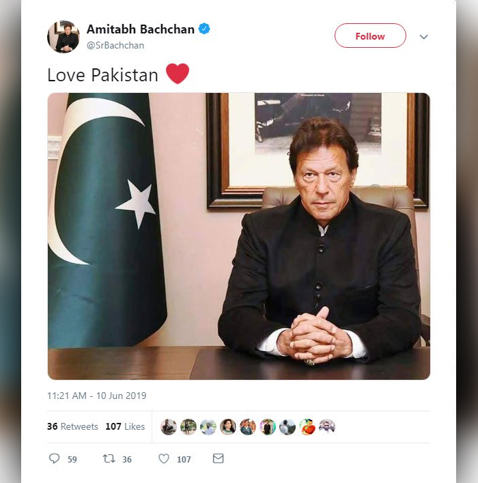
Task: Like the tweet with heart icon
Action: tap(164, 458)
